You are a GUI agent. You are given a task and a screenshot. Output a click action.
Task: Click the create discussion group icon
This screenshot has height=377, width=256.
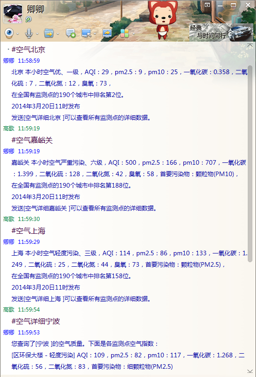click(x=70, y=33)
